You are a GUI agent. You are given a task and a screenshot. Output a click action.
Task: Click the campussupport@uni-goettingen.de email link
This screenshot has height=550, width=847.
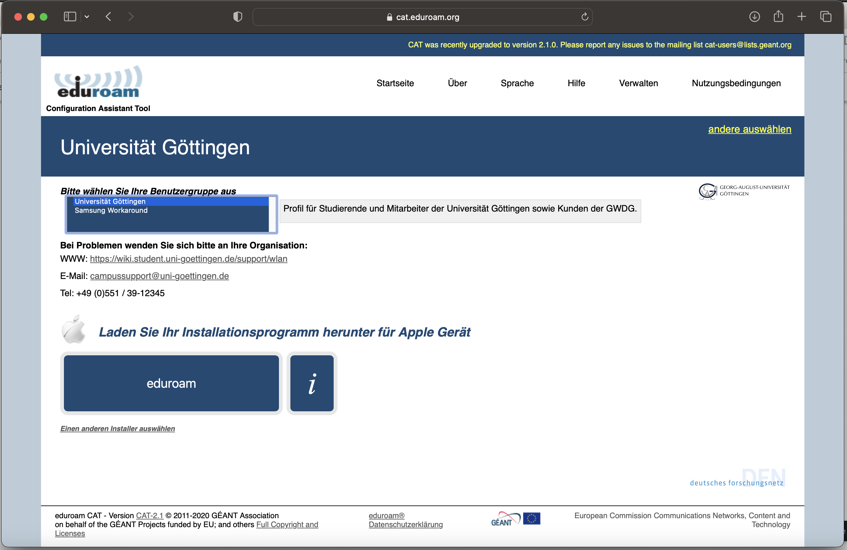coord(159,276)
